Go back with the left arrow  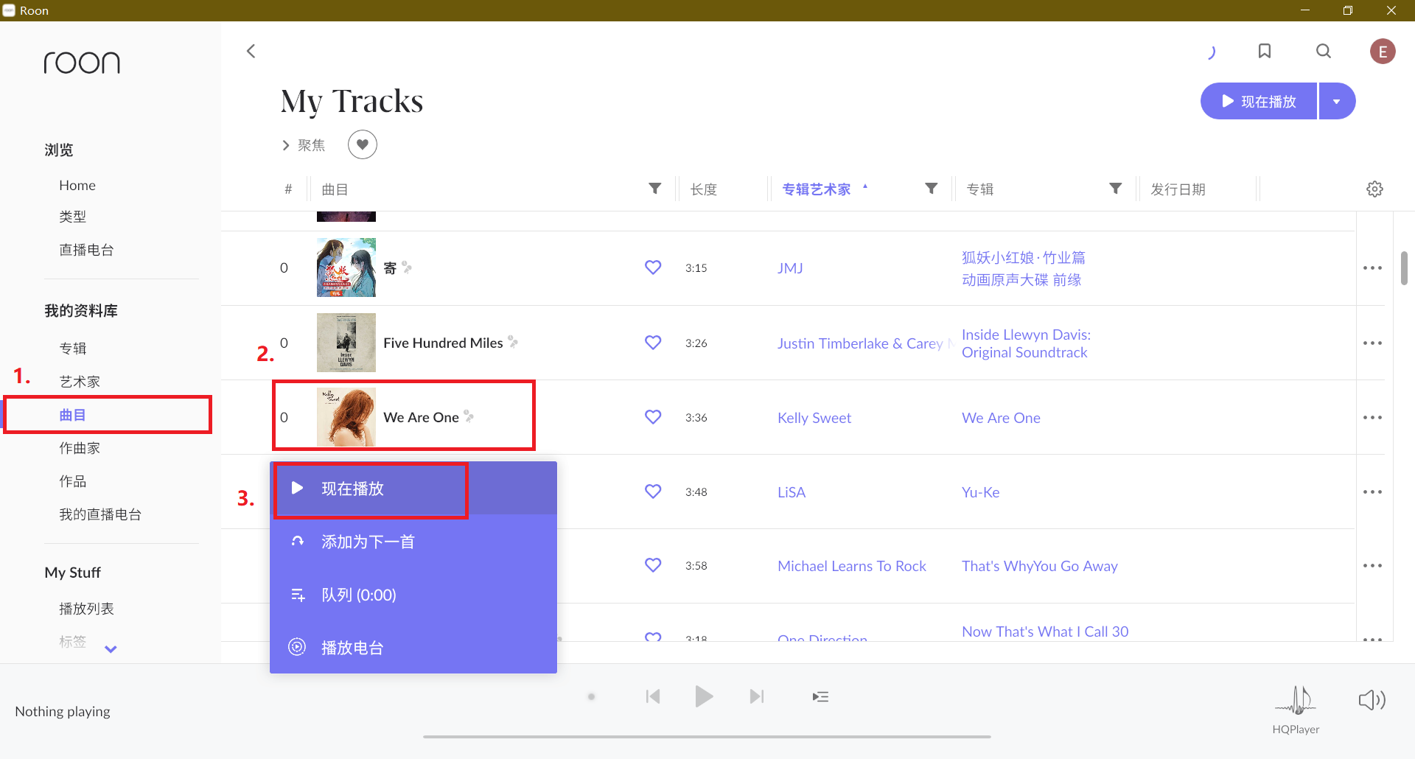pyautogui.click(x=251, y=51)
